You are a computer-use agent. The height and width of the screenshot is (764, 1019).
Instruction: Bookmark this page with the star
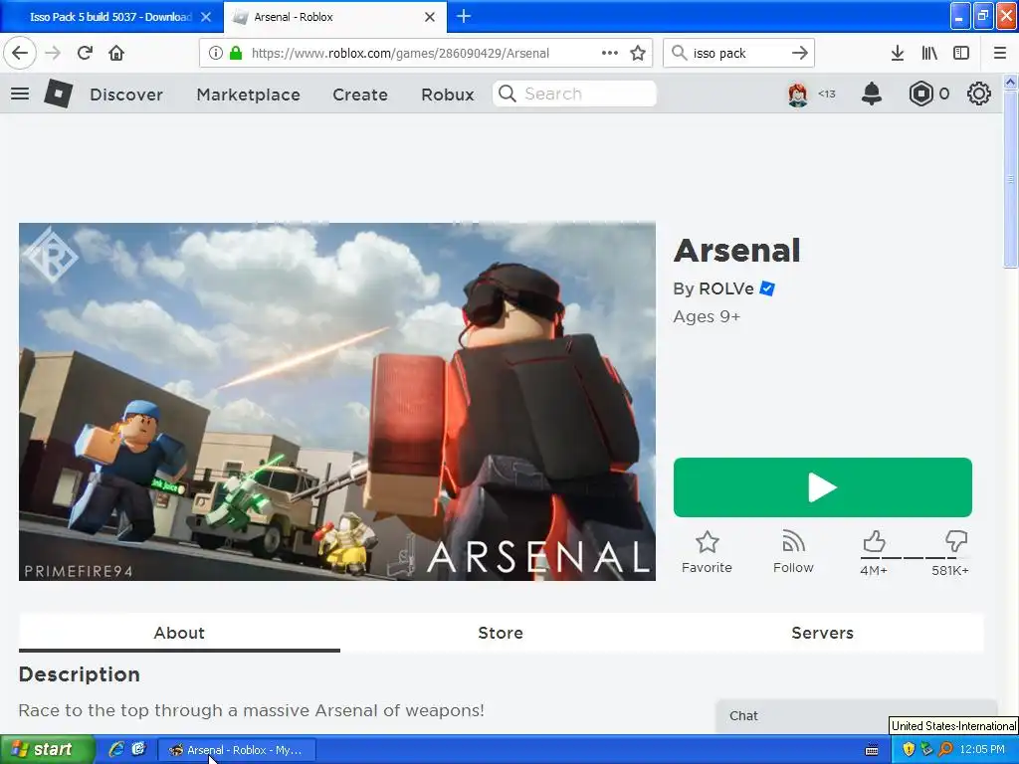pos(638,53)
